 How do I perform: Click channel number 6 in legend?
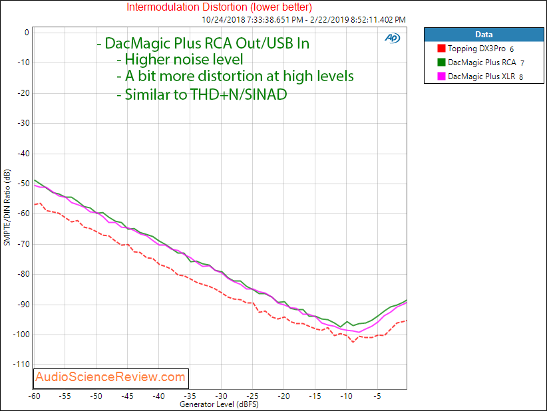[x=512, y=49]
